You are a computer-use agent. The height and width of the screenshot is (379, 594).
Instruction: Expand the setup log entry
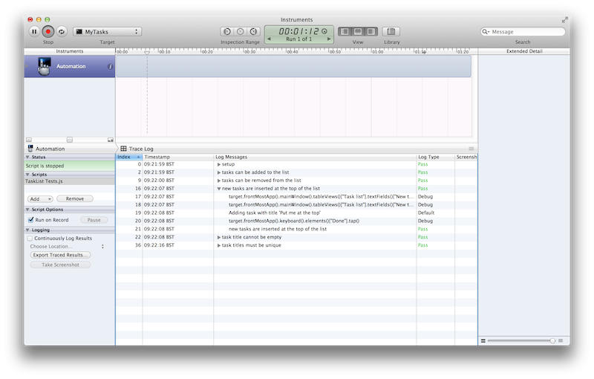pos(218,164)
